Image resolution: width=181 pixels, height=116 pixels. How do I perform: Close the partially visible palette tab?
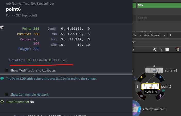tap(140, 35)
